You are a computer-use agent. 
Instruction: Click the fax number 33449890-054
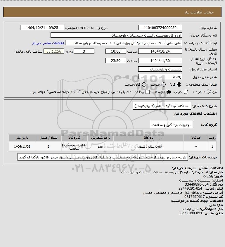pos(196,184)
